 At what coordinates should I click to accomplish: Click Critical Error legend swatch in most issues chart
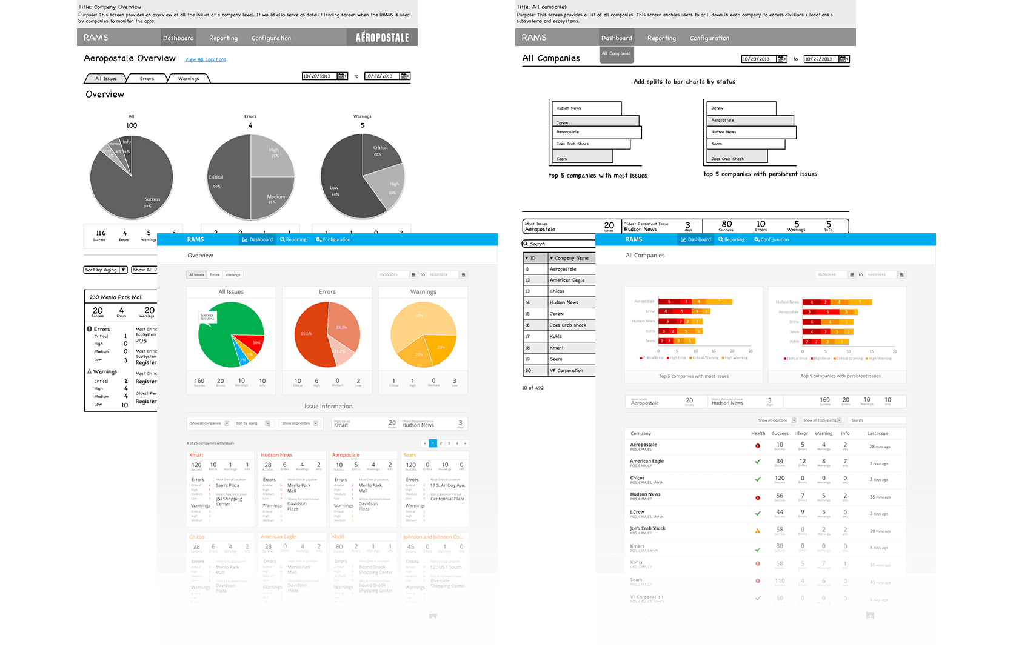[641, 358]
